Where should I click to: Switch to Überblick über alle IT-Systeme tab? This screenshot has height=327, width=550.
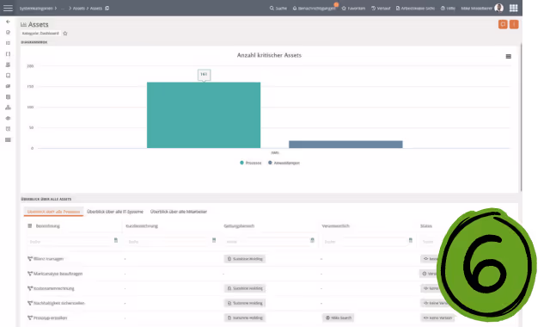pyautogui.click(x=115, y=212)
